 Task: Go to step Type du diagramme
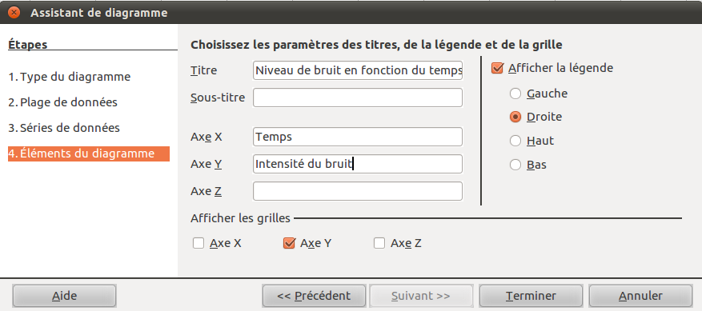coord(70,77)
